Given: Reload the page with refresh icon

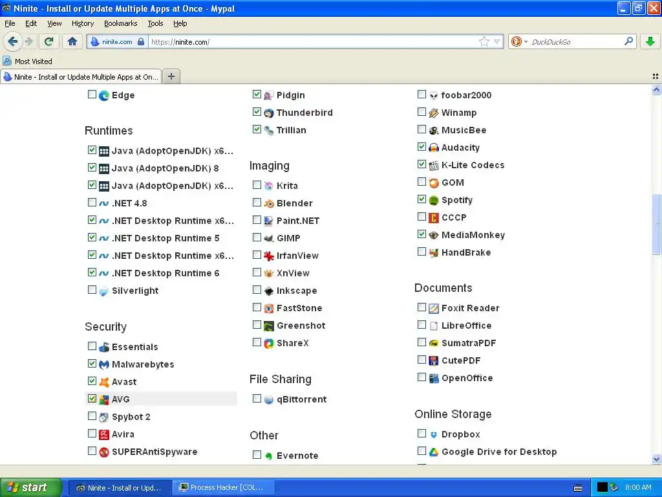Looking at the screenshot, I should click(49, 41).
